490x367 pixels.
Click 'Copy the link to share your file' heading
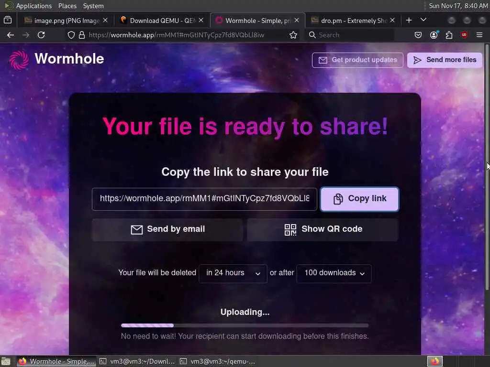point(245,172)
